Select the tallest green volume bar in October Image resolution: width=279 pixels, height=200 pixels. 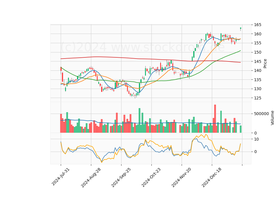coord(139,121)
